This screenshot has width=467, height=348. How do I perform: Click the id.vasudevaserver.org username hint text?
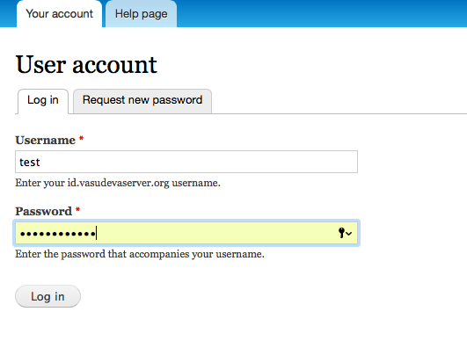[118, 183]
